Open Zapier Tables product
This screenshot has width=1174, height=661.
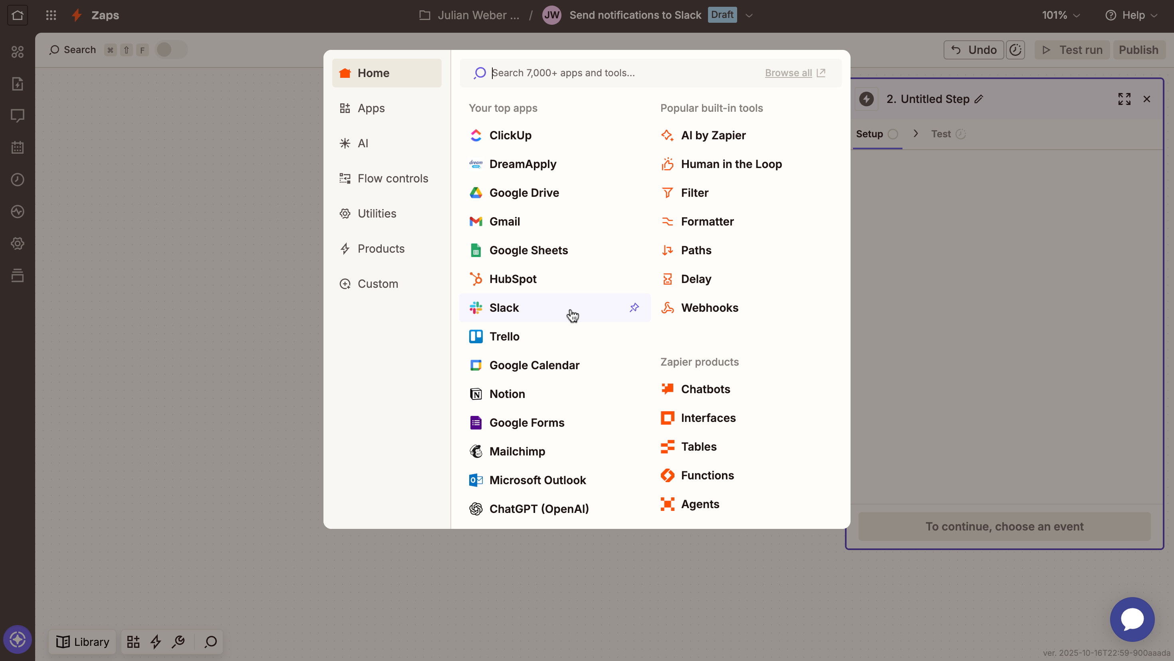click(x=746, y=446)
